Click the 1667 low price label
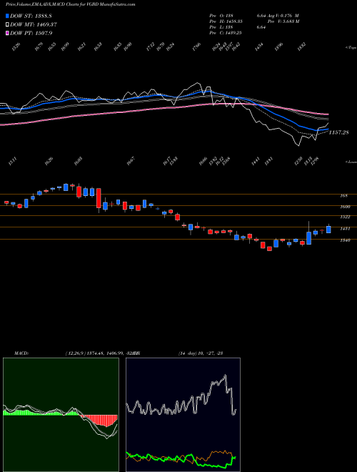Viewport: 357px width, 472px height. pos(131,161)
